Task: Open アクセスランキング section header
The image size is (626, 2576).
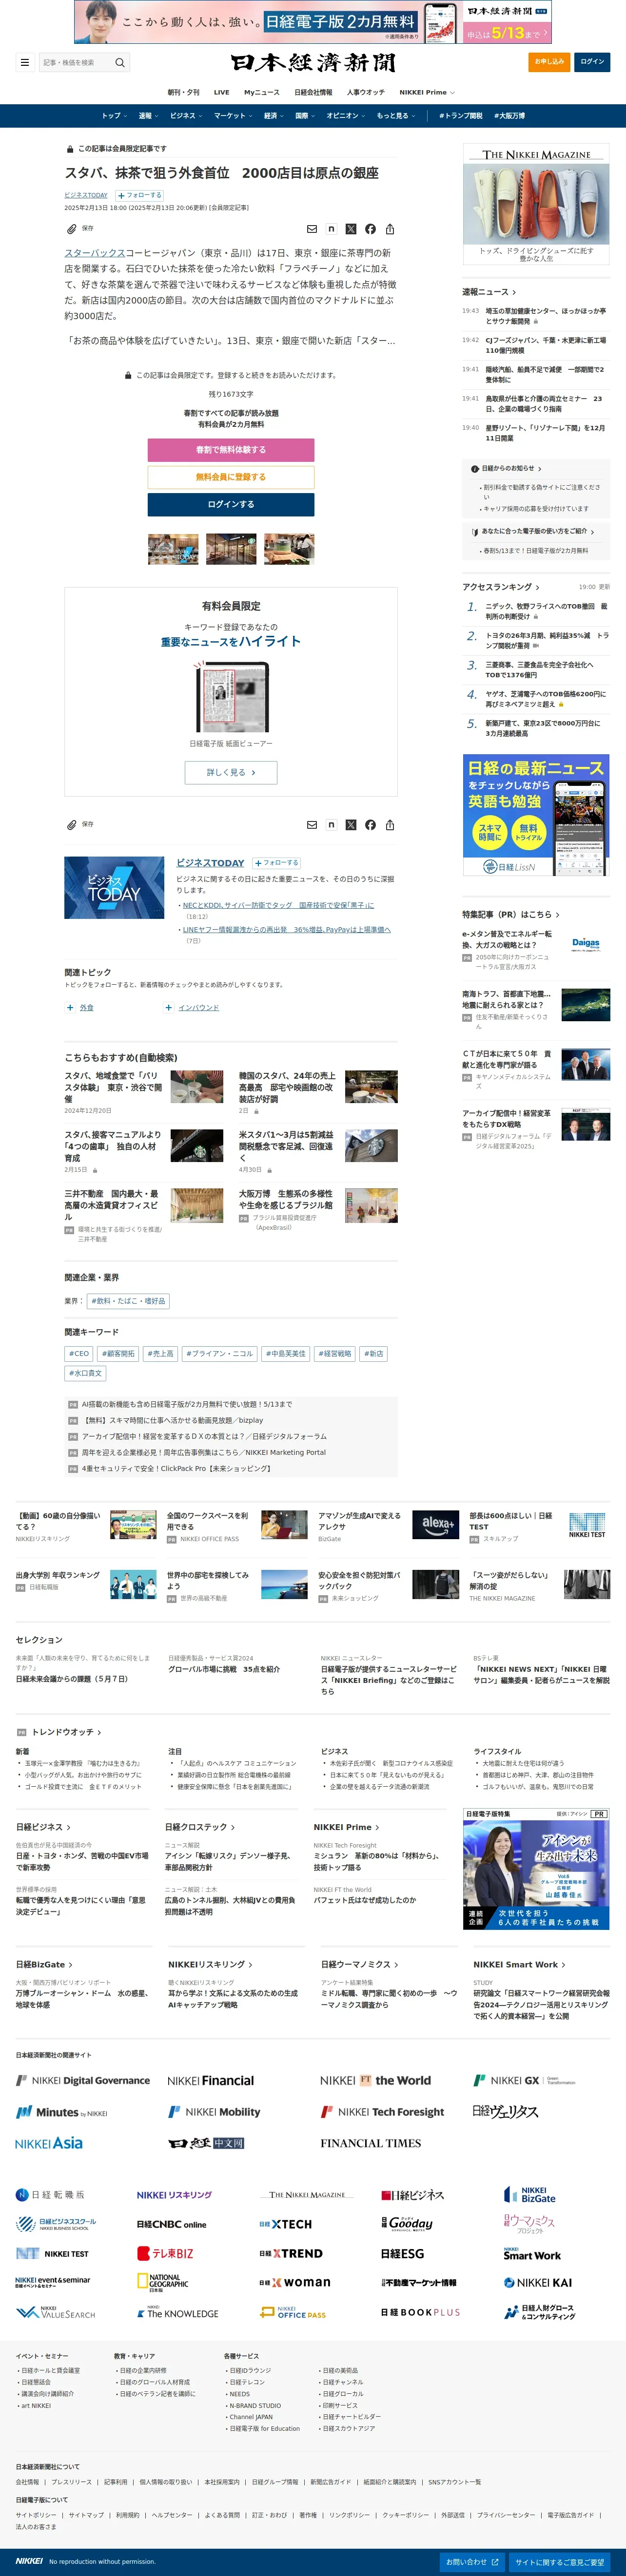Action: coord(500,587)
